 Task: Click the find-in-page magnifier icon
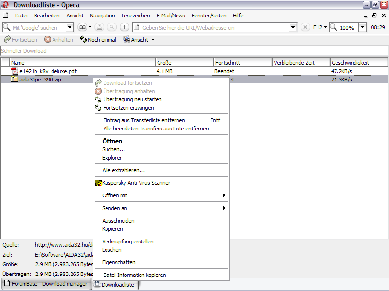[112, 27]
